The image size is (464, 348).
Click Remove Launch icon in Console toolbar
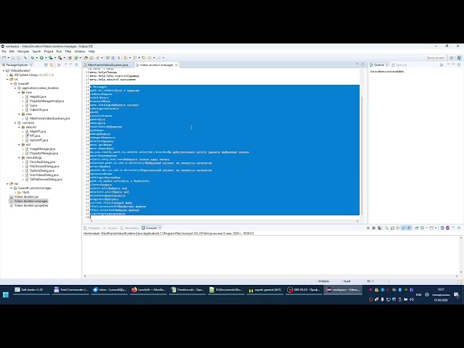coord(373,228)
